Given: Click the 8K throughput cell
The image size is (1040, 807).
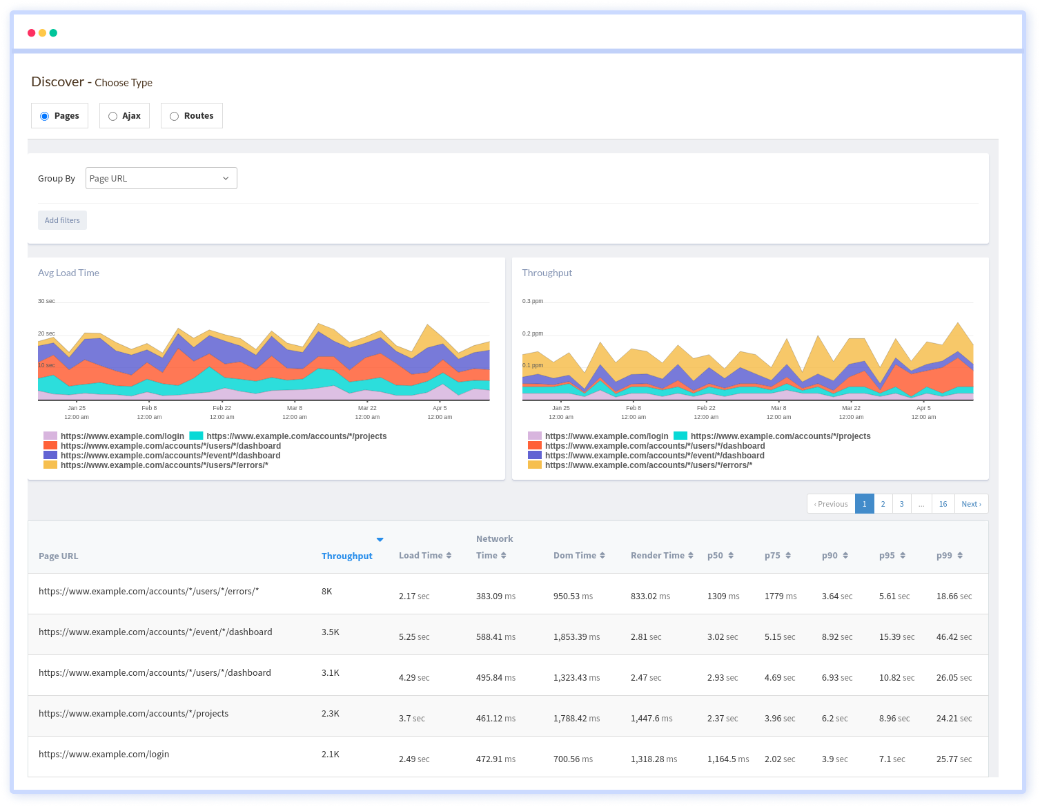Looking at the screenshot, I should pyautogui.click(x=327, y=591).
